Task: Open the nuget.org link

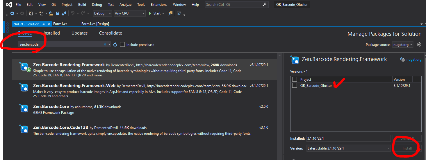Action: click(x=414, y=60)
